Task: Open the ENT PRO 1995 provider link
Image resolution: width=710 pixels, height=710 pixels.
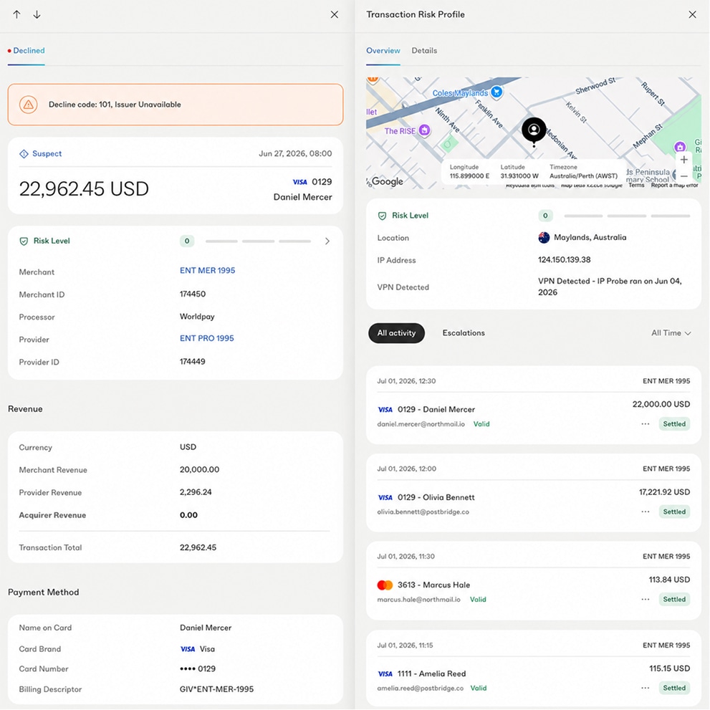Action: [x=207, y=339]
